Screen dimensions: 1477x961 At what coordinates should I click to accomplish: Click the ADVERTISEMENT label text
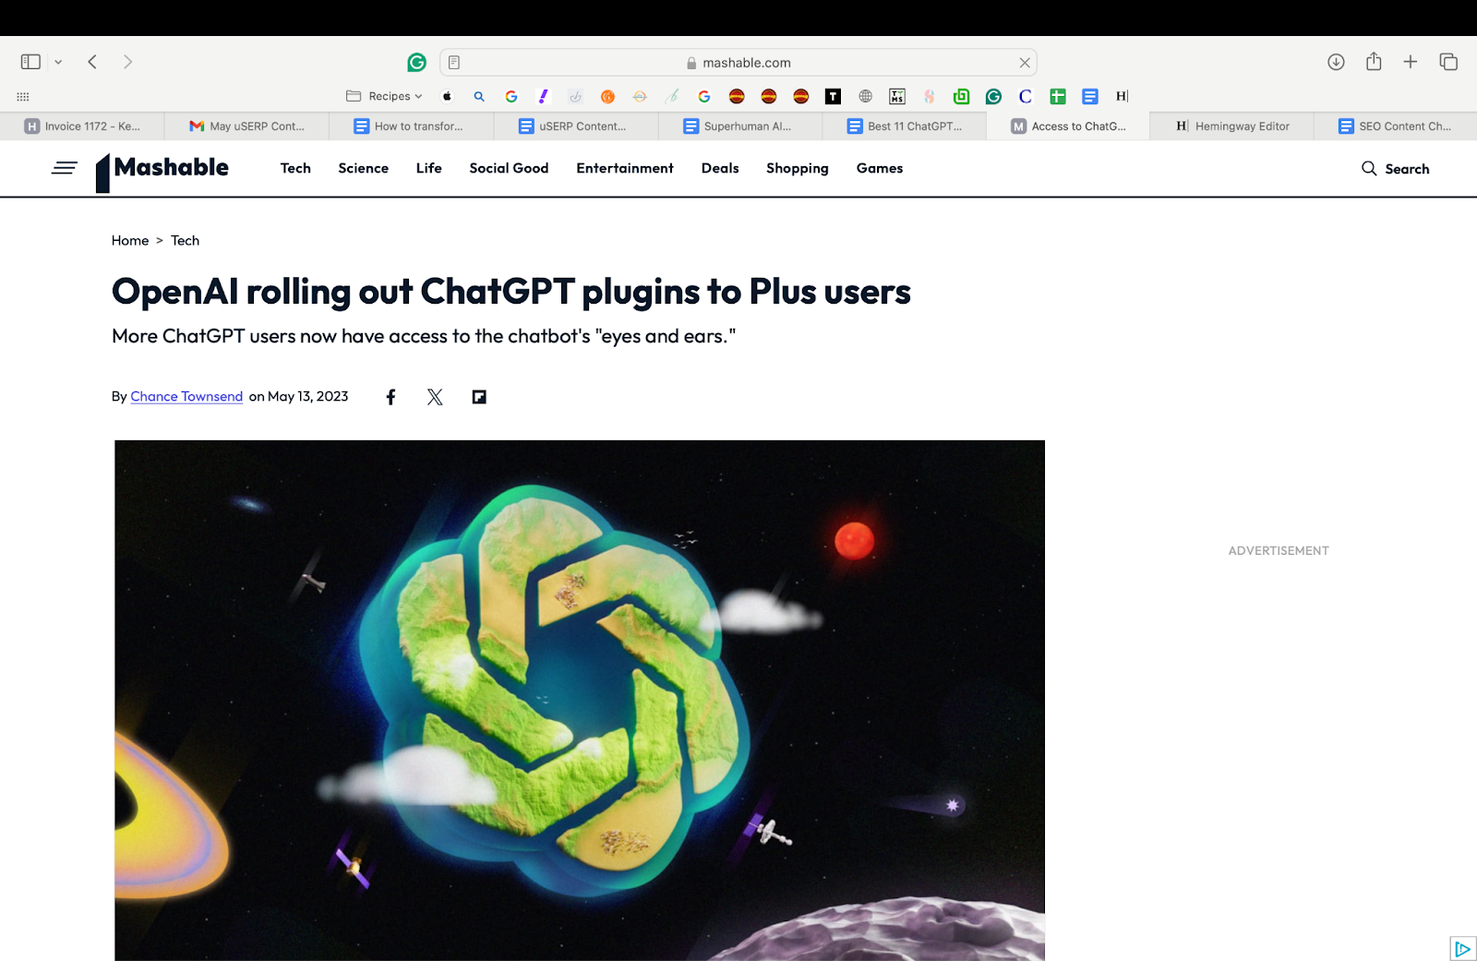coord(1279,550)
